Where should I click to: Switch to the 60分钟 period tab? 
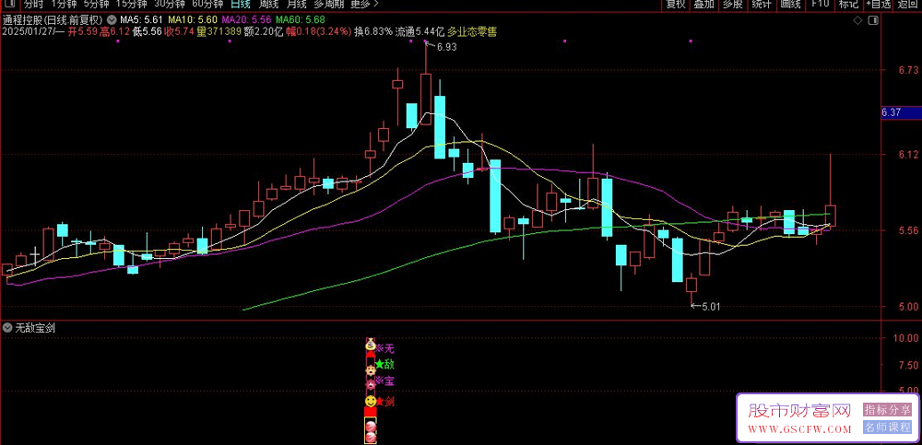tap(207, 4)
